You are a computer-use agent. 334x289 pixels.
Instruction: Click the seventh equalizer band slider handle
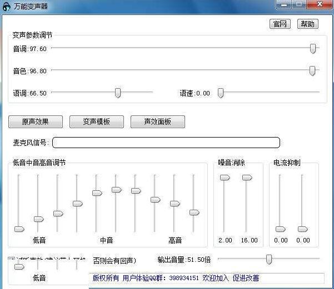click(x=136, y=191)
